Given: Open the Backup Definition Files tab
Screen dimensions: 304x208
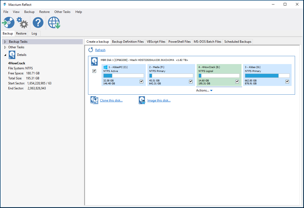Looking at the screenshot, I should [x=128, y=42].
